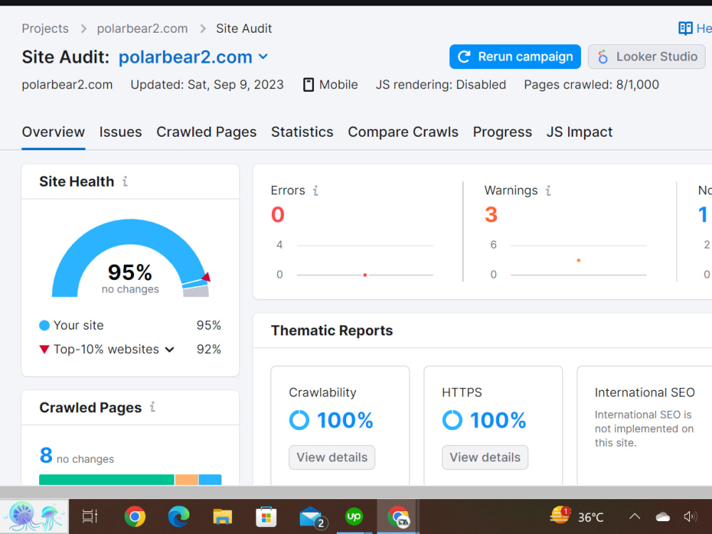Viewport: 712px width, 534px height.
Task: Click Updated: Sat, Sep 9, 2023 text
Action: coord(207,85)
